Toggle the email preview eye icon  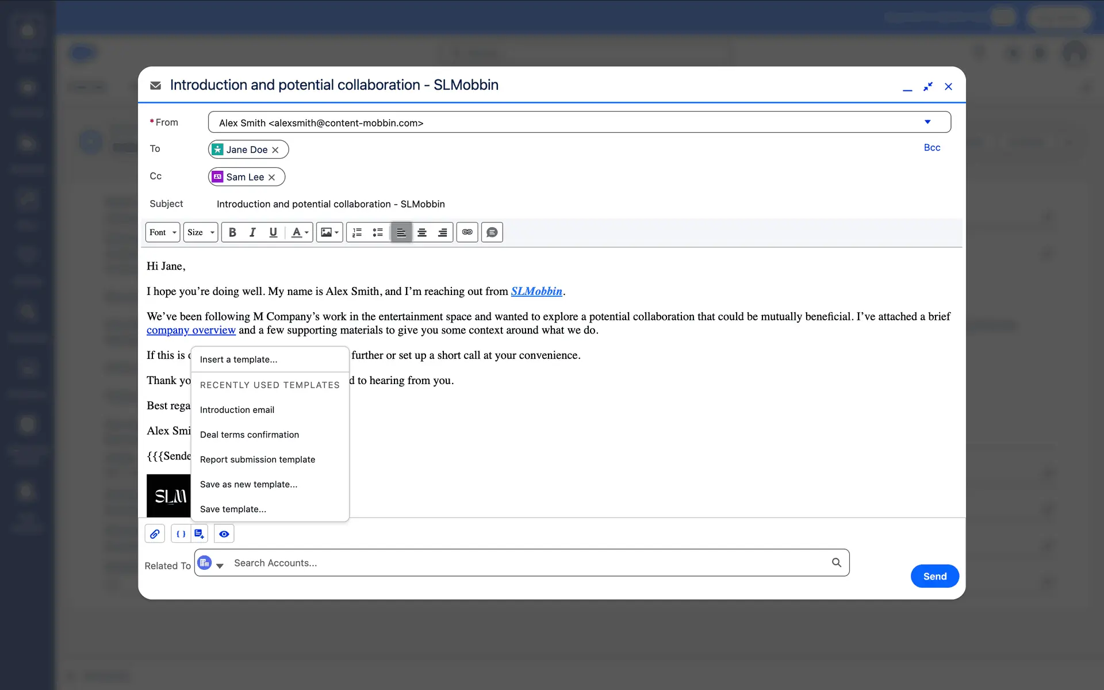[x=224, y=534]
